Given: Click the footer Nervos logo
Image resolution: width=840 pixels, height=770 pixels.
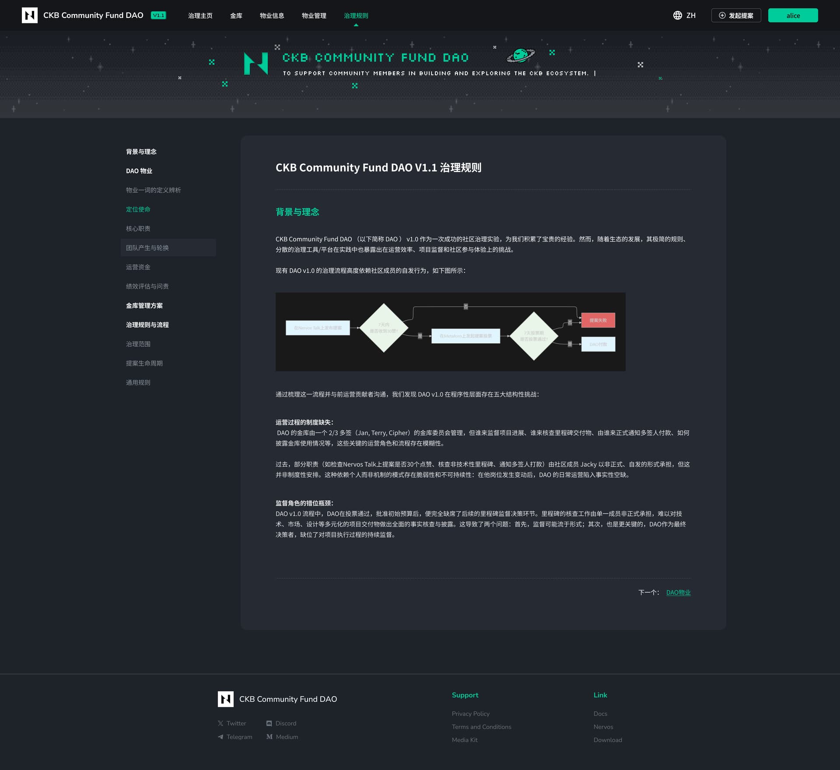Looking at the screenshot, I should click(x=226, y=699).
